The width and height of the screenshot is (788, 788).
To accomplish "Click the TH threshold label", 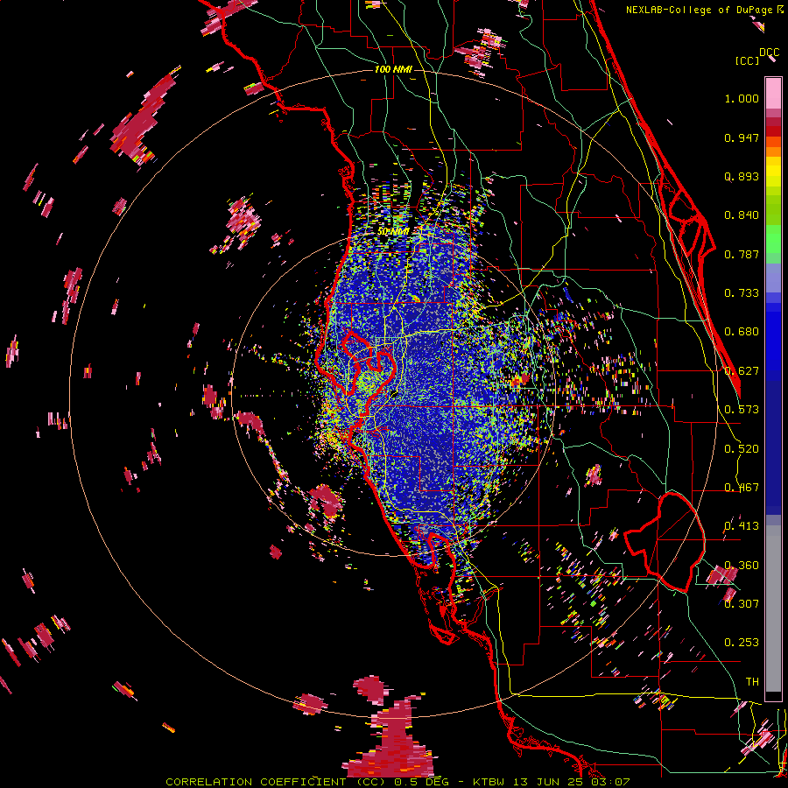I will click(x=752, y=682).
